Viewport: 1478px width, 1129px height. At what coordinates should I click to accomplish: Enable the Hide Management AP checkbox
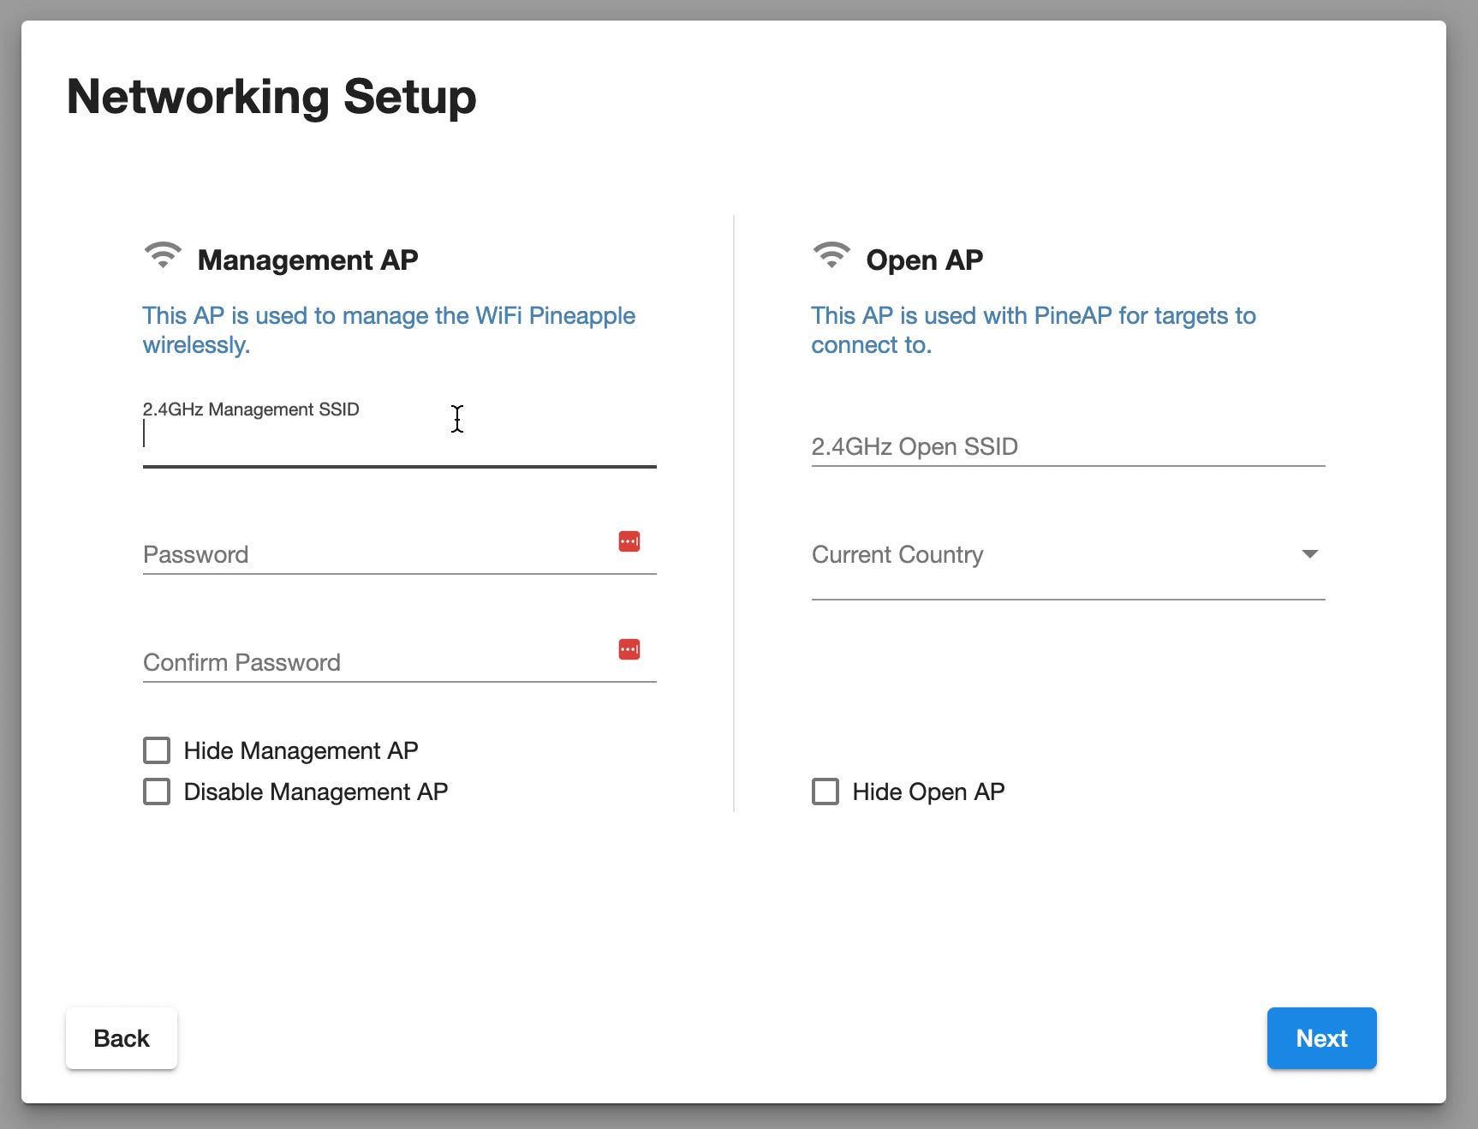157,750
